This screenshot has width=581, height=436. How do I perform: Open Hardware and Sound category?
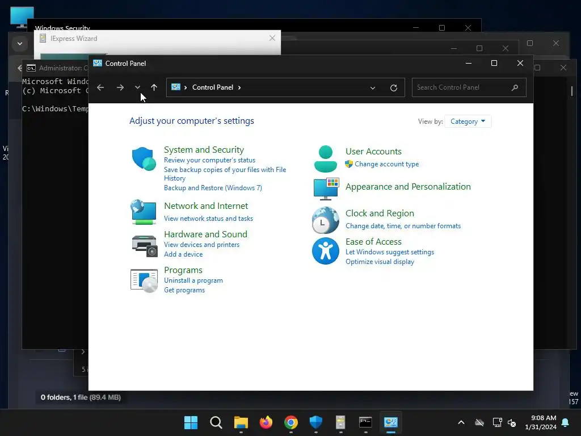click(x=205, y=234)
